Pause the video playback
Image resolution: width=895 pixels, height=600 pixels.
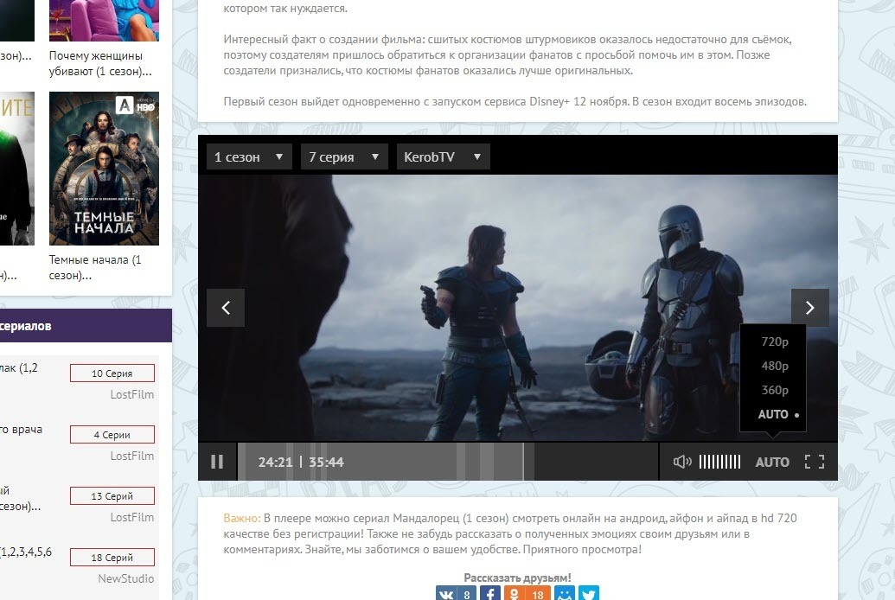point(217,462)
